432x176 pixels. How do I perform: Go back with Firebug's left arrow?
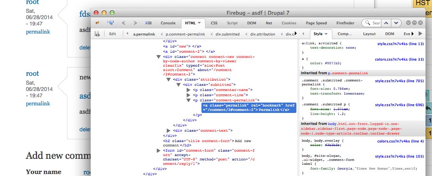pos(123,23)
